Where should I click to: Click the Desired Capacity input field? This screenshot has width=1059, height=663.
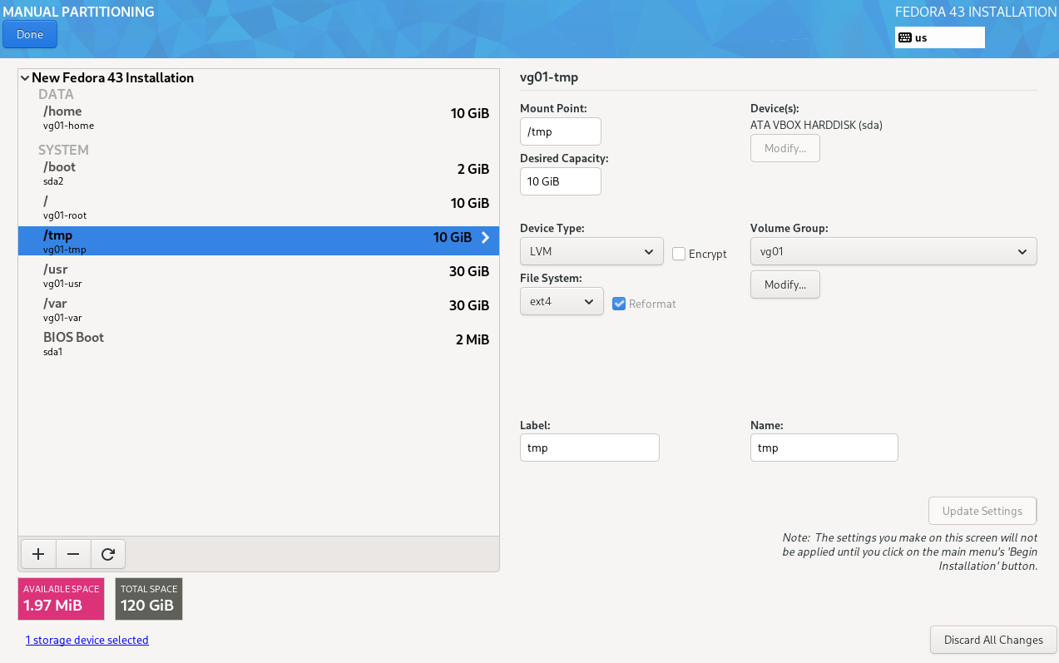point(560,181)
